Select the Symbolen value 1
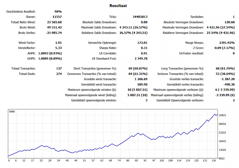 234,17
